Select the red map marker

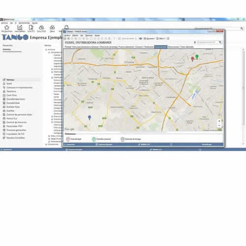click(192, 59)
